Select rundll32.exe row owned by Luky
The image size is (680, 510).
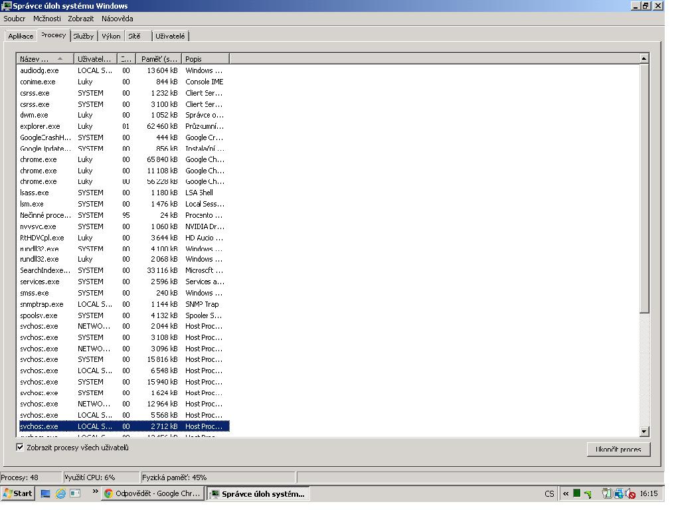point(123,259)
